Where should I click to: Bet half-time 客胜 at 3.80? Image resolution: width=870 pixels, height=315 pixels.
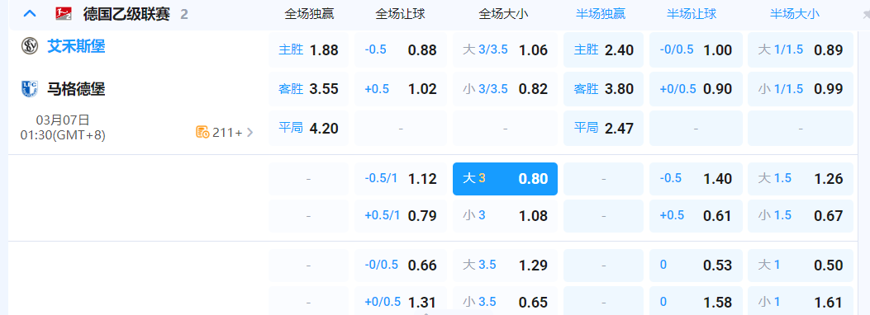[x=604, y=88]
